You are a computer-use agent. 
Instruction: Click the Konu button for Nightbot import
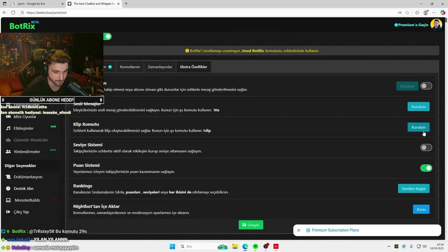[421, 209]
